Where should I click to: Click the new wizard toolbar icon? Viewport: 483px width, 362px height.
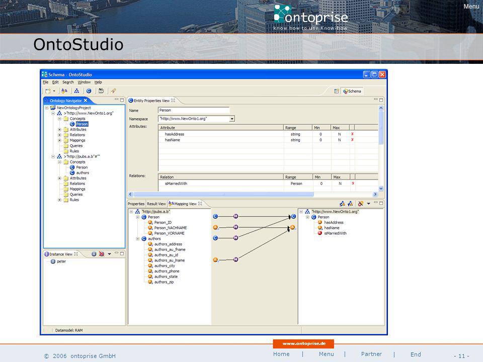pyautogui.click(x=48, y=91)
